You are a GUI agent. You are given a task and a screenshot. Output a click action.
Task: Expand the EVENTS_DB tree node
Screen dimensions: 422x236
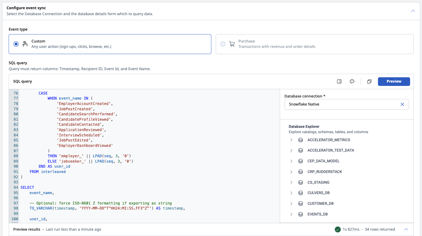291,214
